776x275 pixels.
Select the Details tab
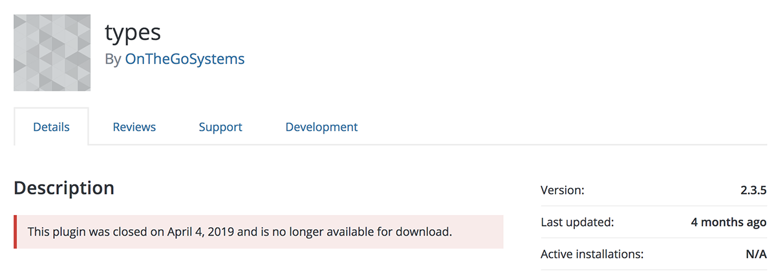[51, 127]
